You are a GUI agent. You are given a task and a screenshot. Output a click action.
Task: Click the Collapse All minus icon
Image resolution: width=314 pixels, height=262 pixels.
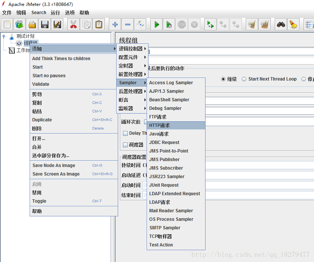pos(127,24)
